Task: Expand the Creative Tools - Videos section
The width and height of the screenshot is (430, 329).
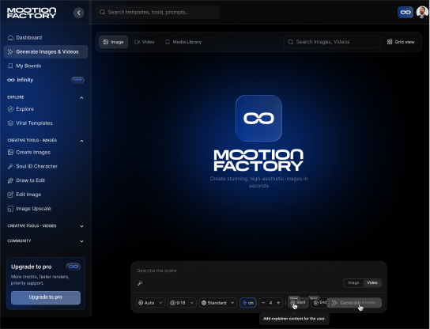Action: (81, 226)
